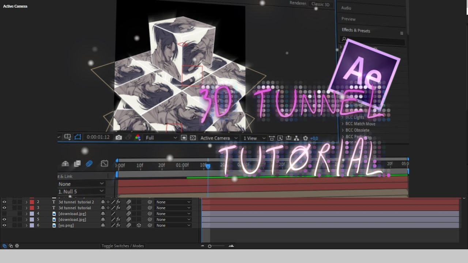Click parent pick whip for 3d tunnel tutorial 2
This screenshot has height=263, width=468.
point(150,202)
